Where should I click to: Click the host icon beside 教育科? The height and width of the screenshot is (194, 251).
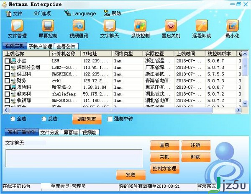13,94
